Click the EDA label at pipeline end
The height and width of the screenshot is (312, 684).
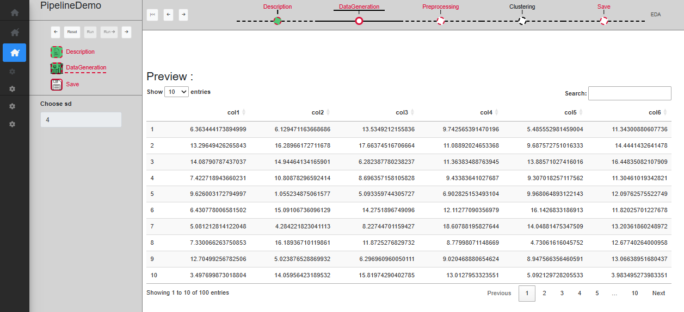coord(656,15)
